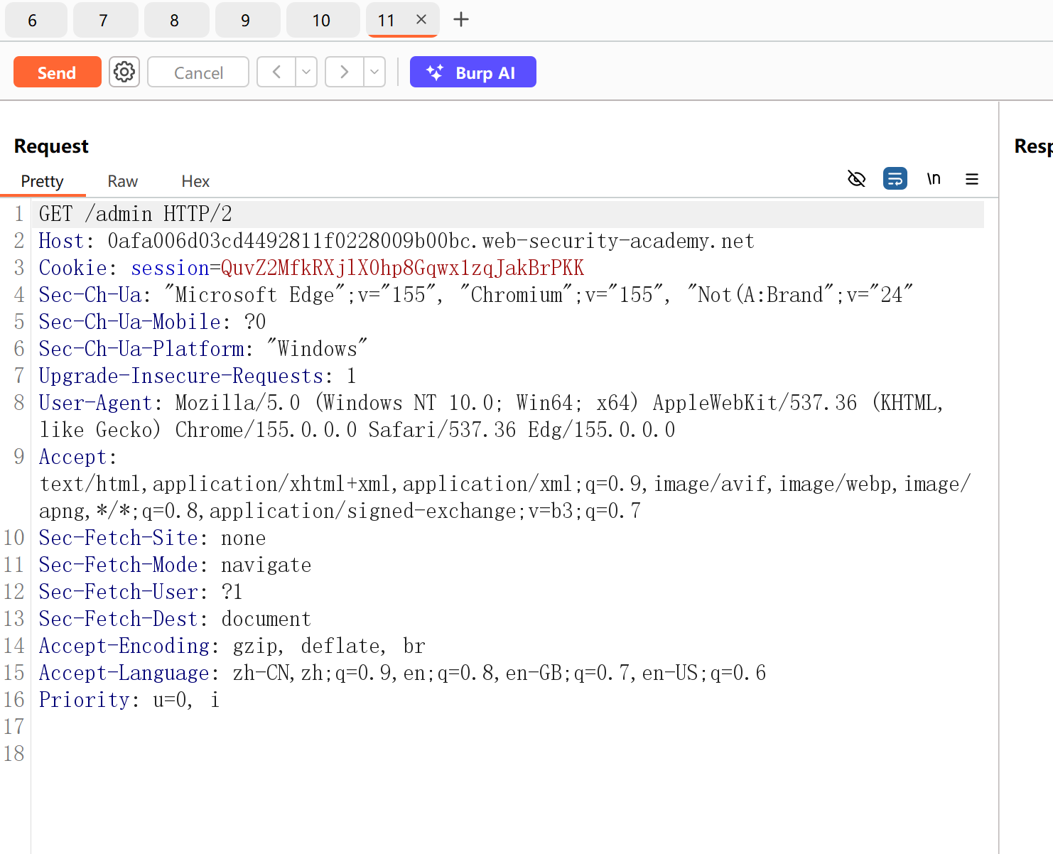Click the Sec-Fetch-Mode navigate line
The width and height of the screenshot is (1053, 854).
[x=175, y=565]
